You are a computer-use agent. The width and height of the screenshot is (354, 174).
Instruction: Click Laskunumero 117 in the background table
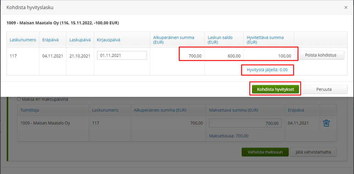coord(96,123)
